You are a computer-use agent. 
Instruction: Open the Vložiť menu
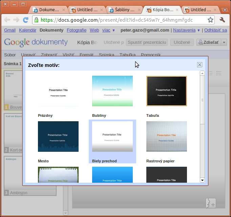(68, 55)
